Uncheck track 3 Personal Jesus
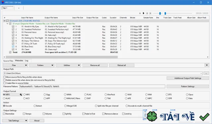This screenshot has width=212, height=124. point(13,32)
